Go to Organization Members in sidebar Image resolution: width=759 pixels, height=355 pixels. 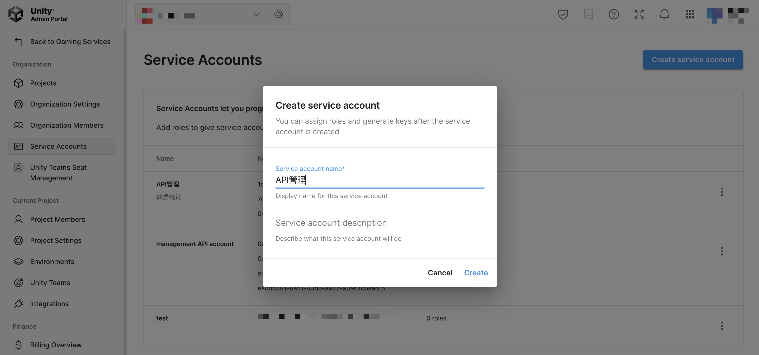coord(67,125)
